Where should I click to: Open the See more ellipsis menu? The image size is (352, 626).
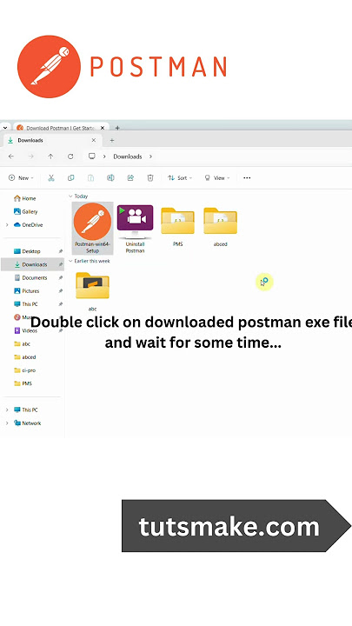coord(247,178)
